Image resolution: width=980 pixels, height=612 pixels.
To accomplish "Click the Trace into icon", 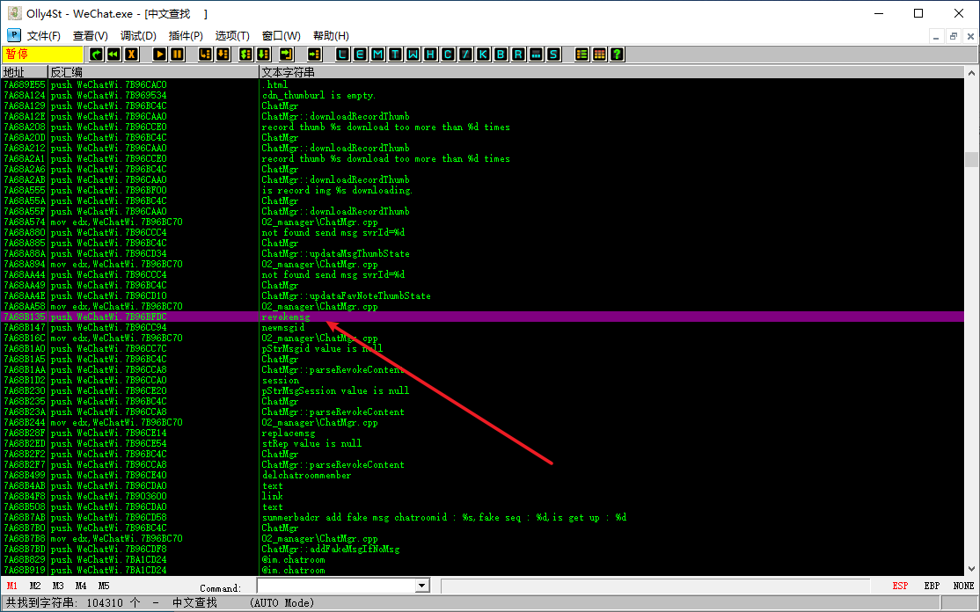I will point(246,55).
